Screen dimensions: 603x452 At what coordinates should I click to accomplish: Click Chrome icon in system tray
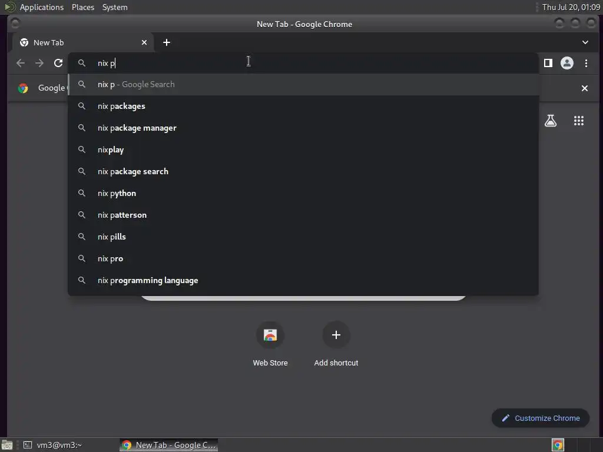(558, 445)
